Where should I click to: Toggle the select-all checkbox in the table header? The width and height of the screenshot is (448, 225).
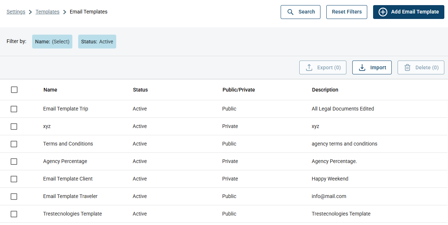tap(14, 90)
